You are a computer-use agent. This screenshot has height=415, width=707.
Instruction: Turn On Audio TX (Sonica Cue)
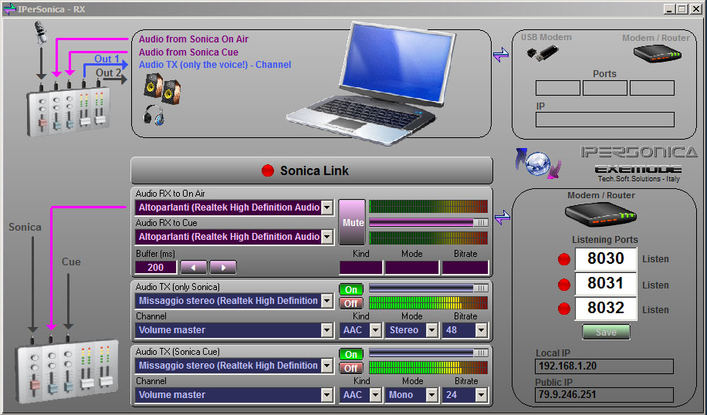350,355
